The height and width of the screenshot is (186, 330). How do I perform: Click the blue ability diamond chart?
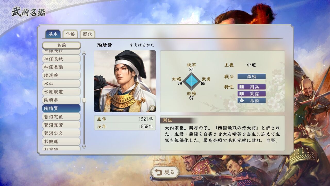pos(191,81)
